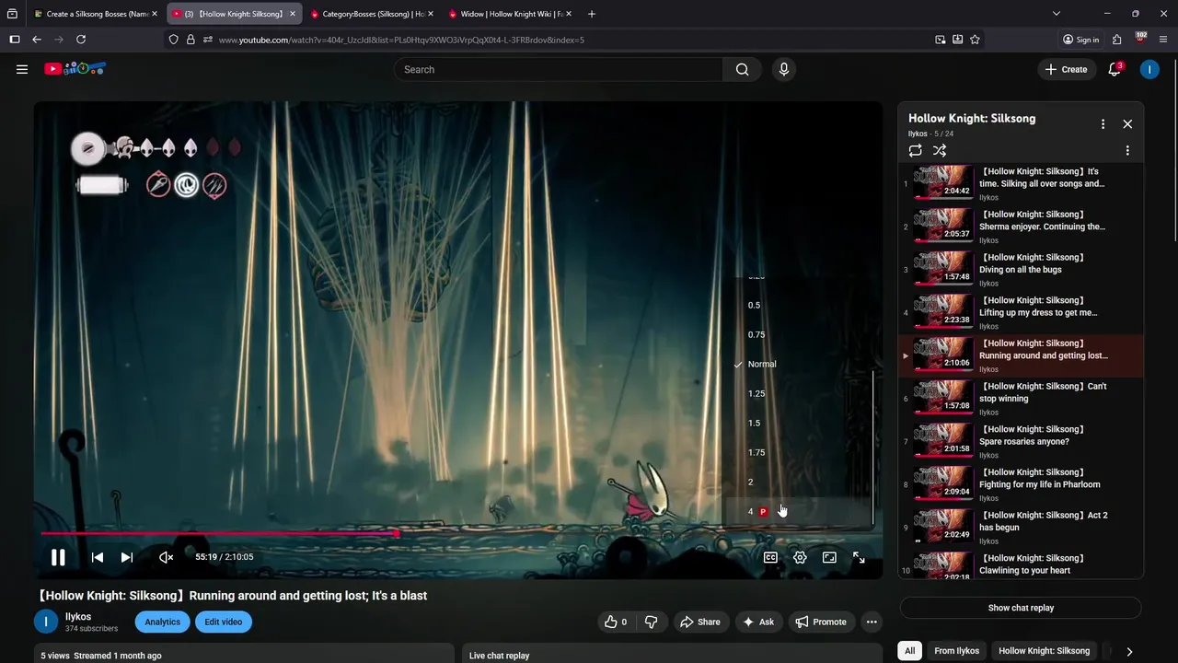Screen dimensions: 1178x663
Task: Open channel Analytics
Action: pos(162,622)
